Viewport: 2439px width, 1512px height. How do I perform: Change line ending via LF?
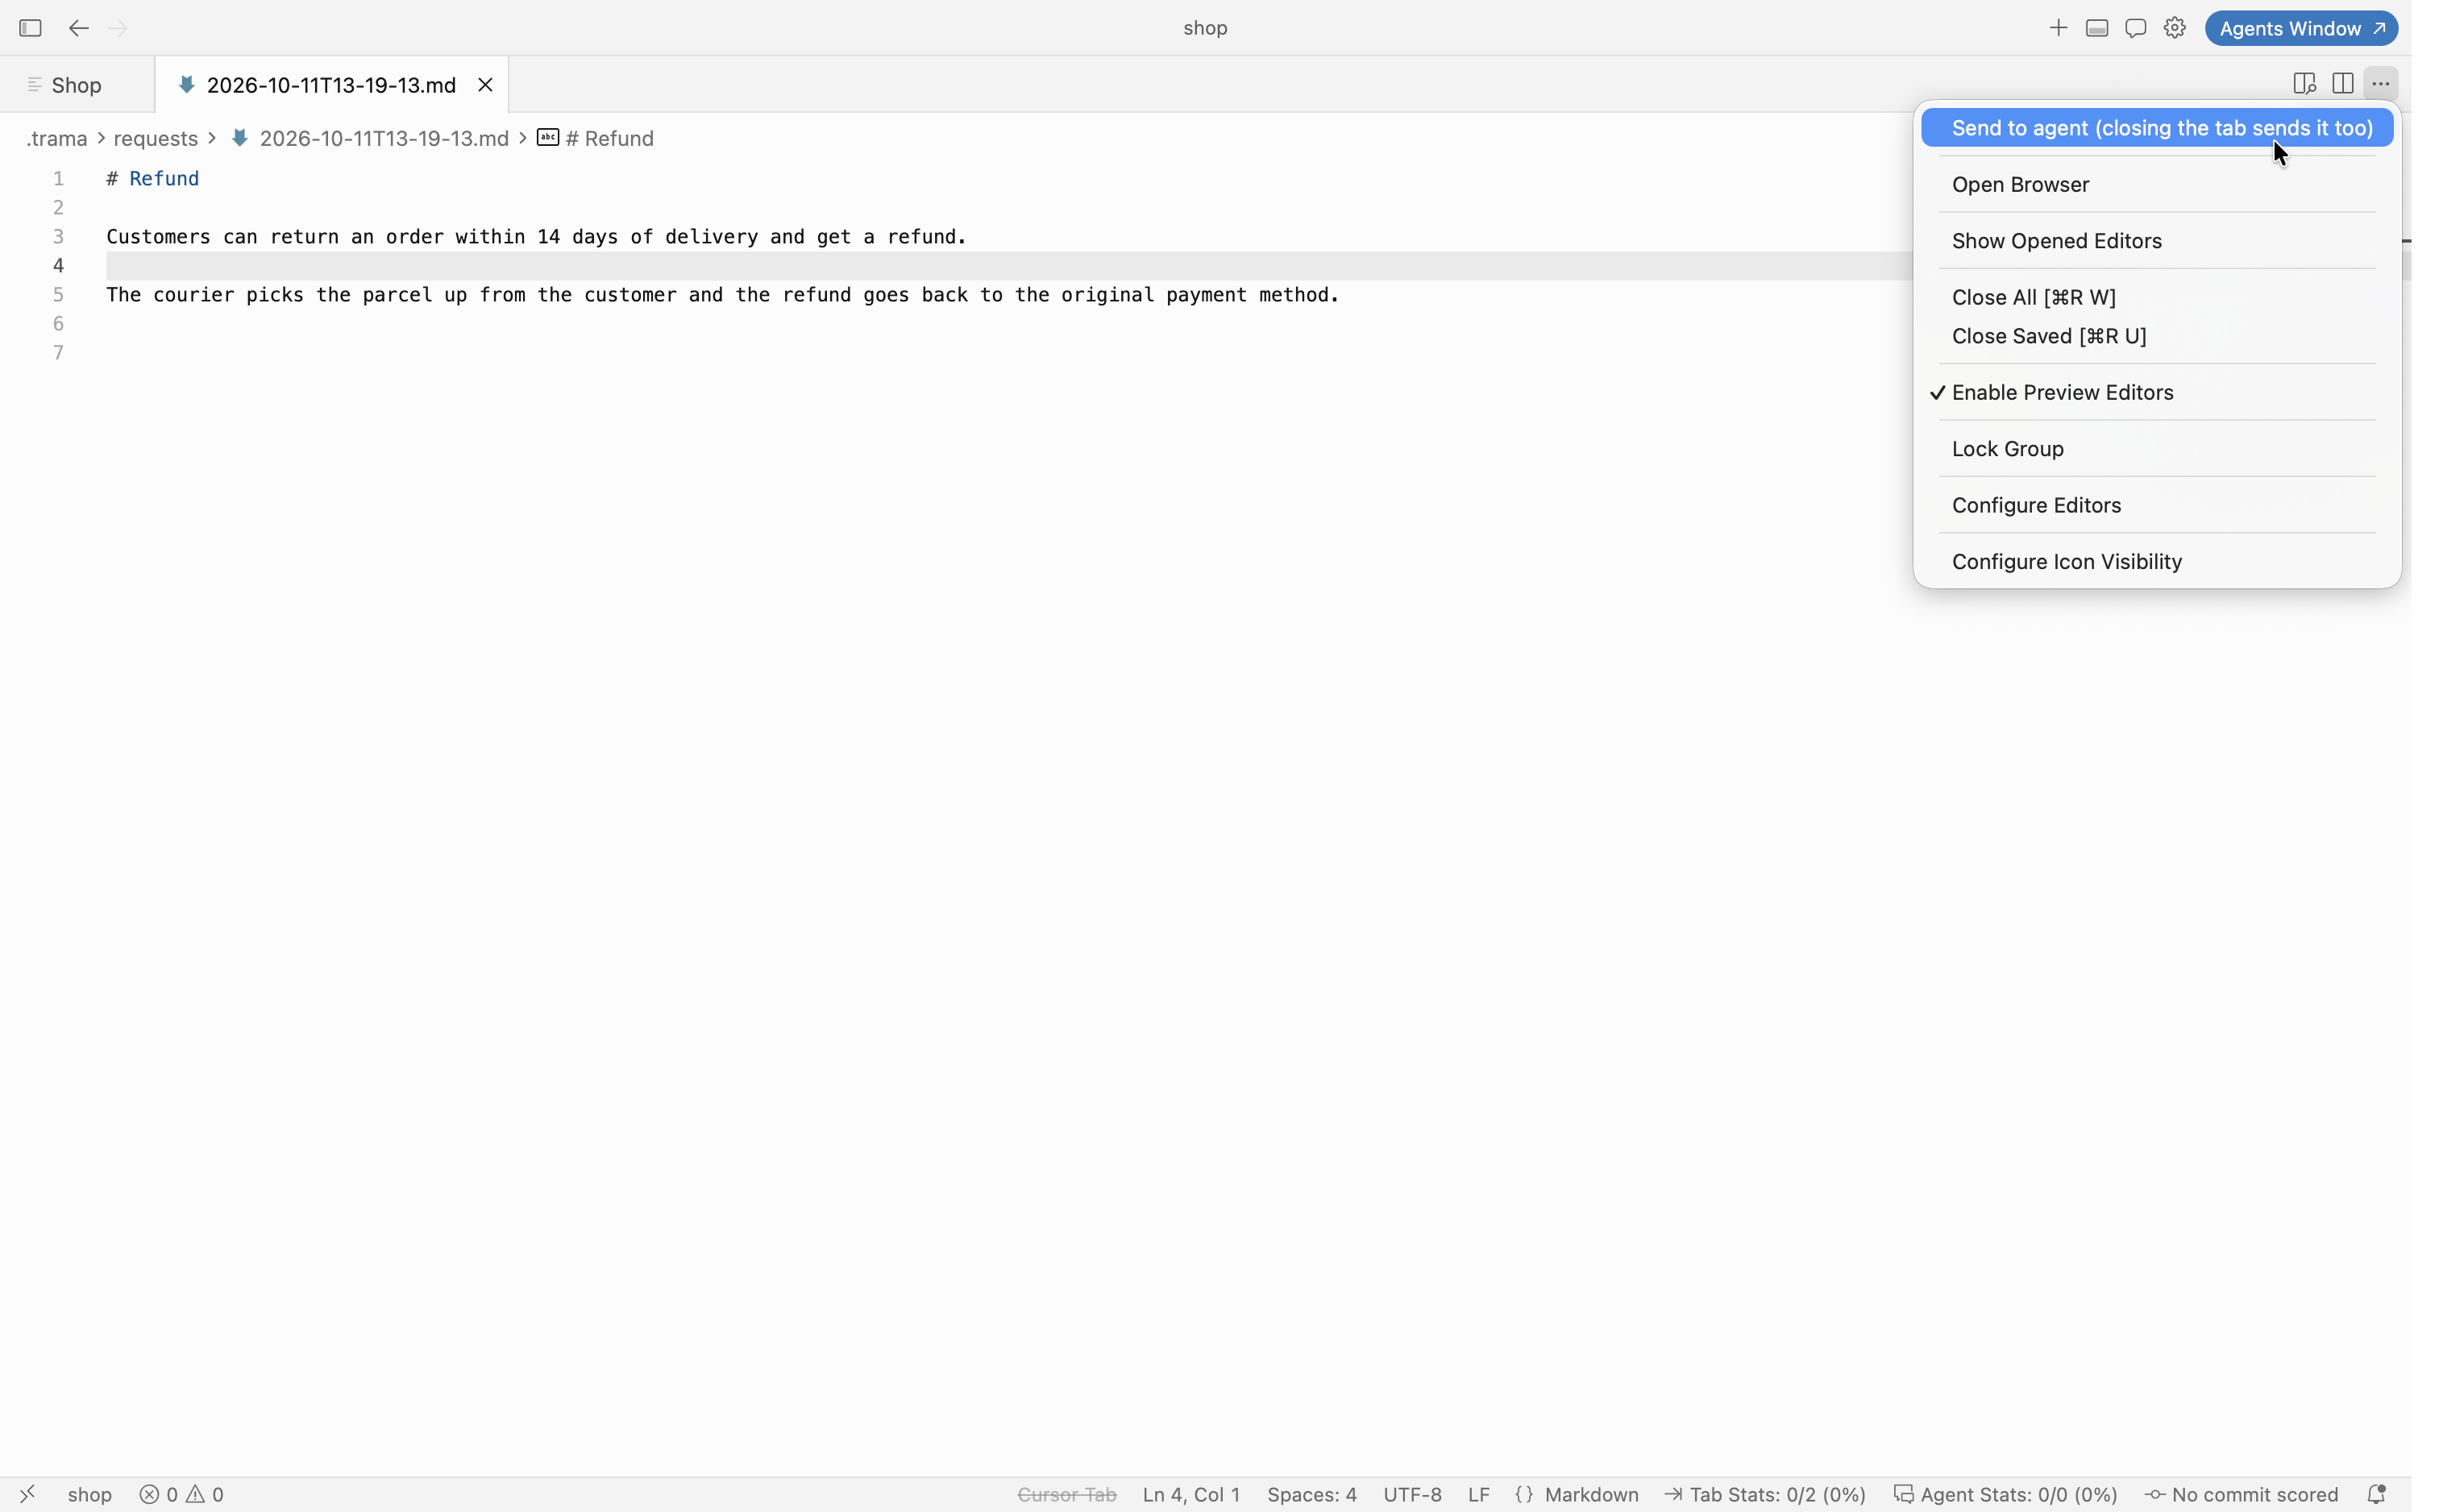tap(1478, 1494)
